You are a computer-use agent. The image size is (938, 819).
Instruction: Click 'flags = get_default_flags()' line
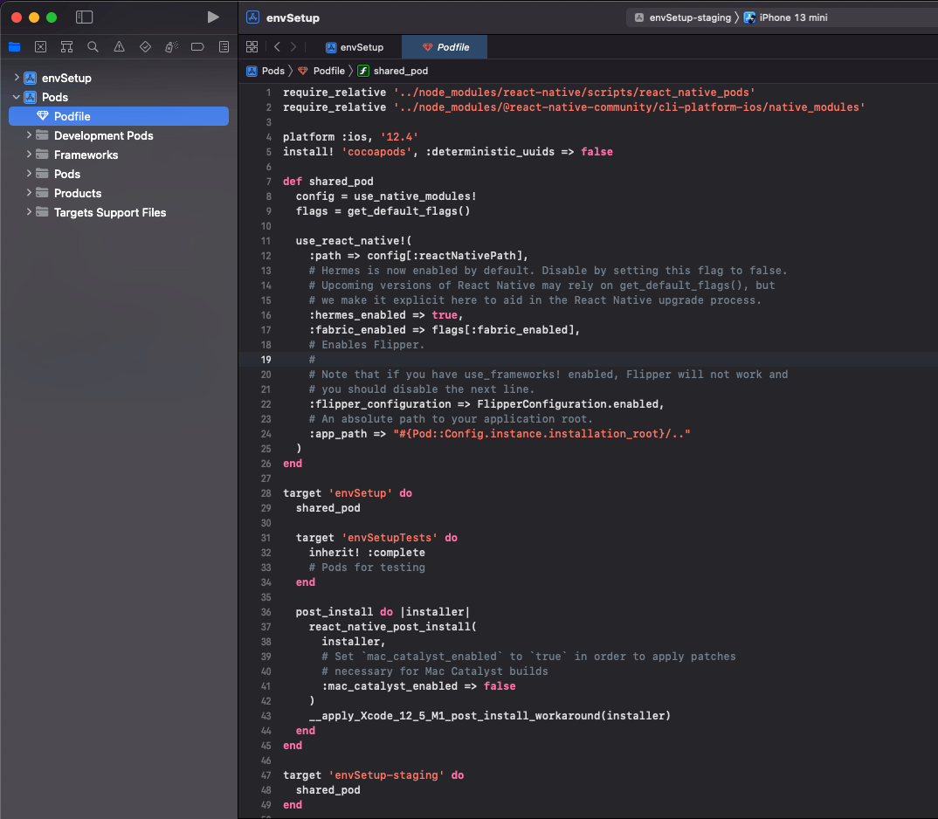pyautogui.click(x=383, y=211)
